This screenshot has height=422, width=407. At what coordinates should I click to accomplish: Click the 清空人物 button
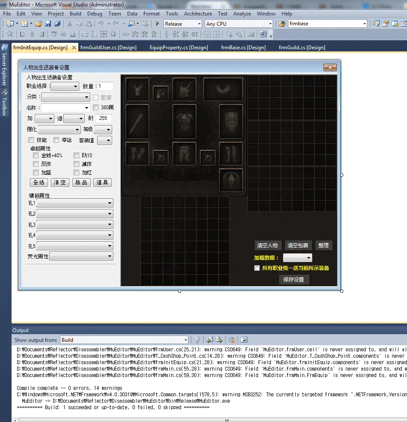[x=267, y=245]
